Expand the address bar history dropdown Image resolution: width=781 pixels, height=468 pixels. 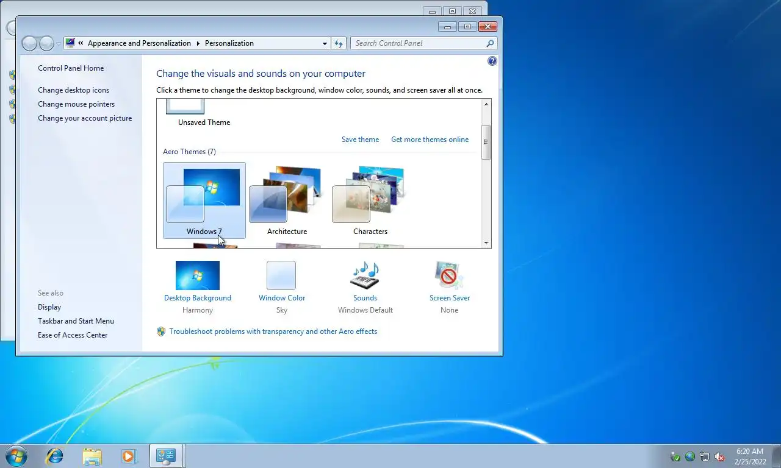[x=325, y=43]
